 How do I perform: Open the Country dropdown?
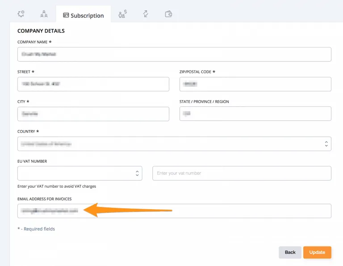coord(174,144)
